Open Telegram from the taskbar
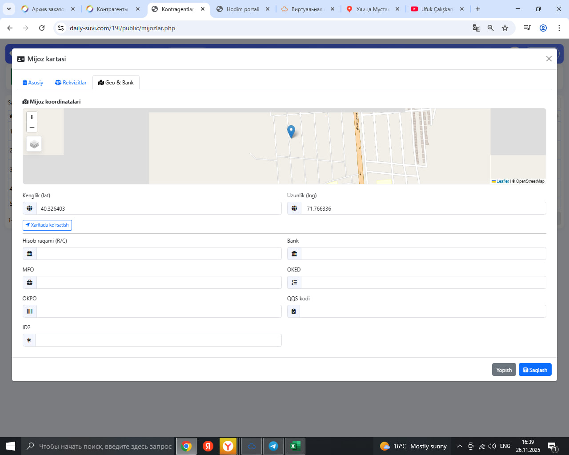 click(273, 446)
